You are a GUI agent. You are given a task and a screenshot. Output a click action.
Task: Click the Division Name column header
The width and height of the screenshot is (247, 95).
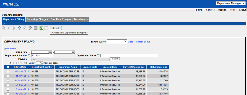coord(110,67)
